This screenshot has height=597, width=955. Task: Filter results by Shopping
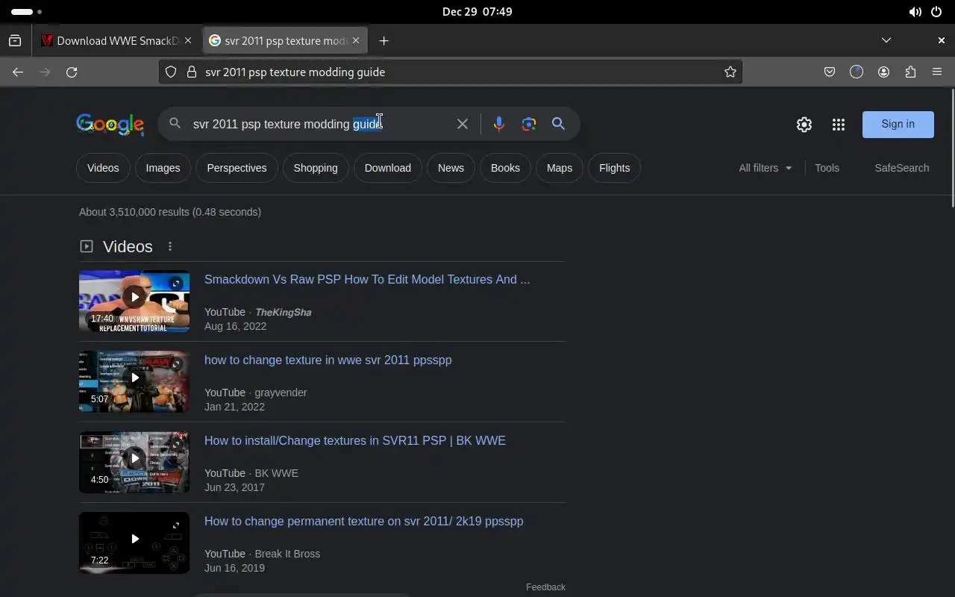(316, 168)
